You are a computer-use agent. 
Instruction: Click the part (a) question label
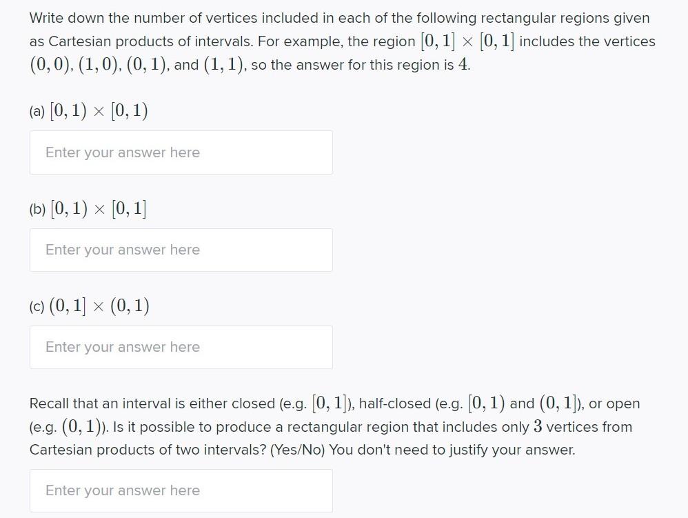(90, 110)
